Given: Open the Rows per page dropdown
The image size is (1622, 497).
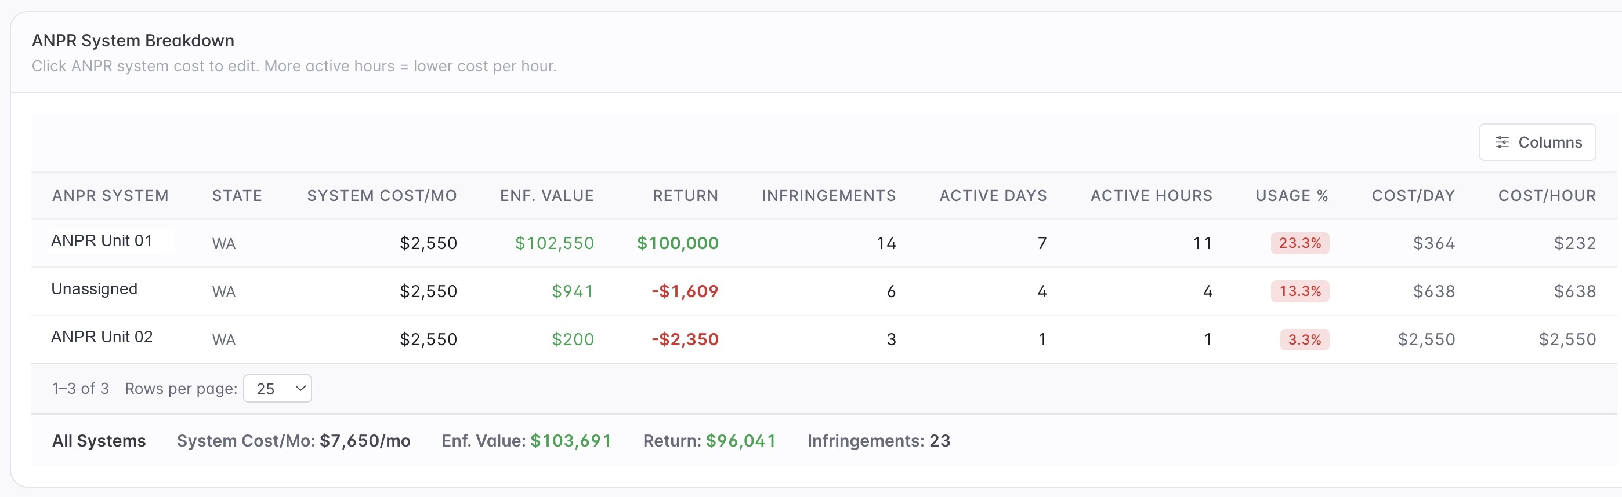Looking at the screenshot, I should pyautogui.click(x=277, y=388).
